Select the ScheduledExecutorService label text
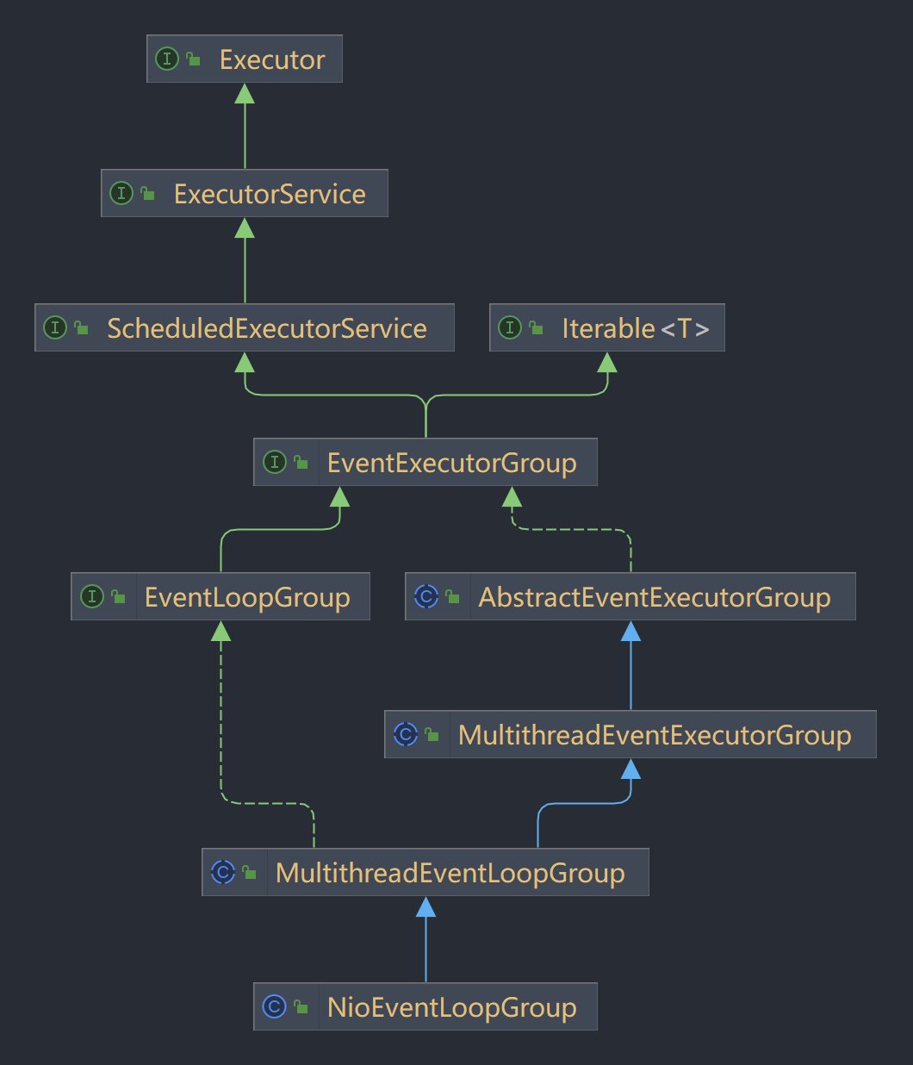The width and height of the screenshot is (913, 1065). pyautogui.click(x=267, y=328)
